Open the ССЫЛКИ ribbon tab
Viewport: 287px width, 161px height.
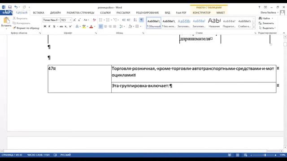click(x=105, y=13)
